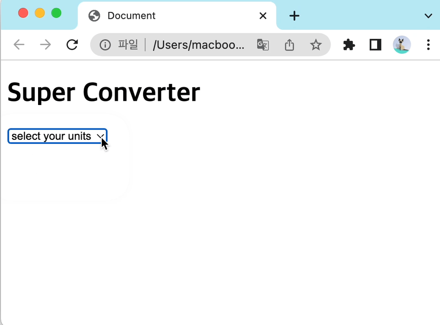Open the 'select your units' dropdown

(x=58, y=136)
